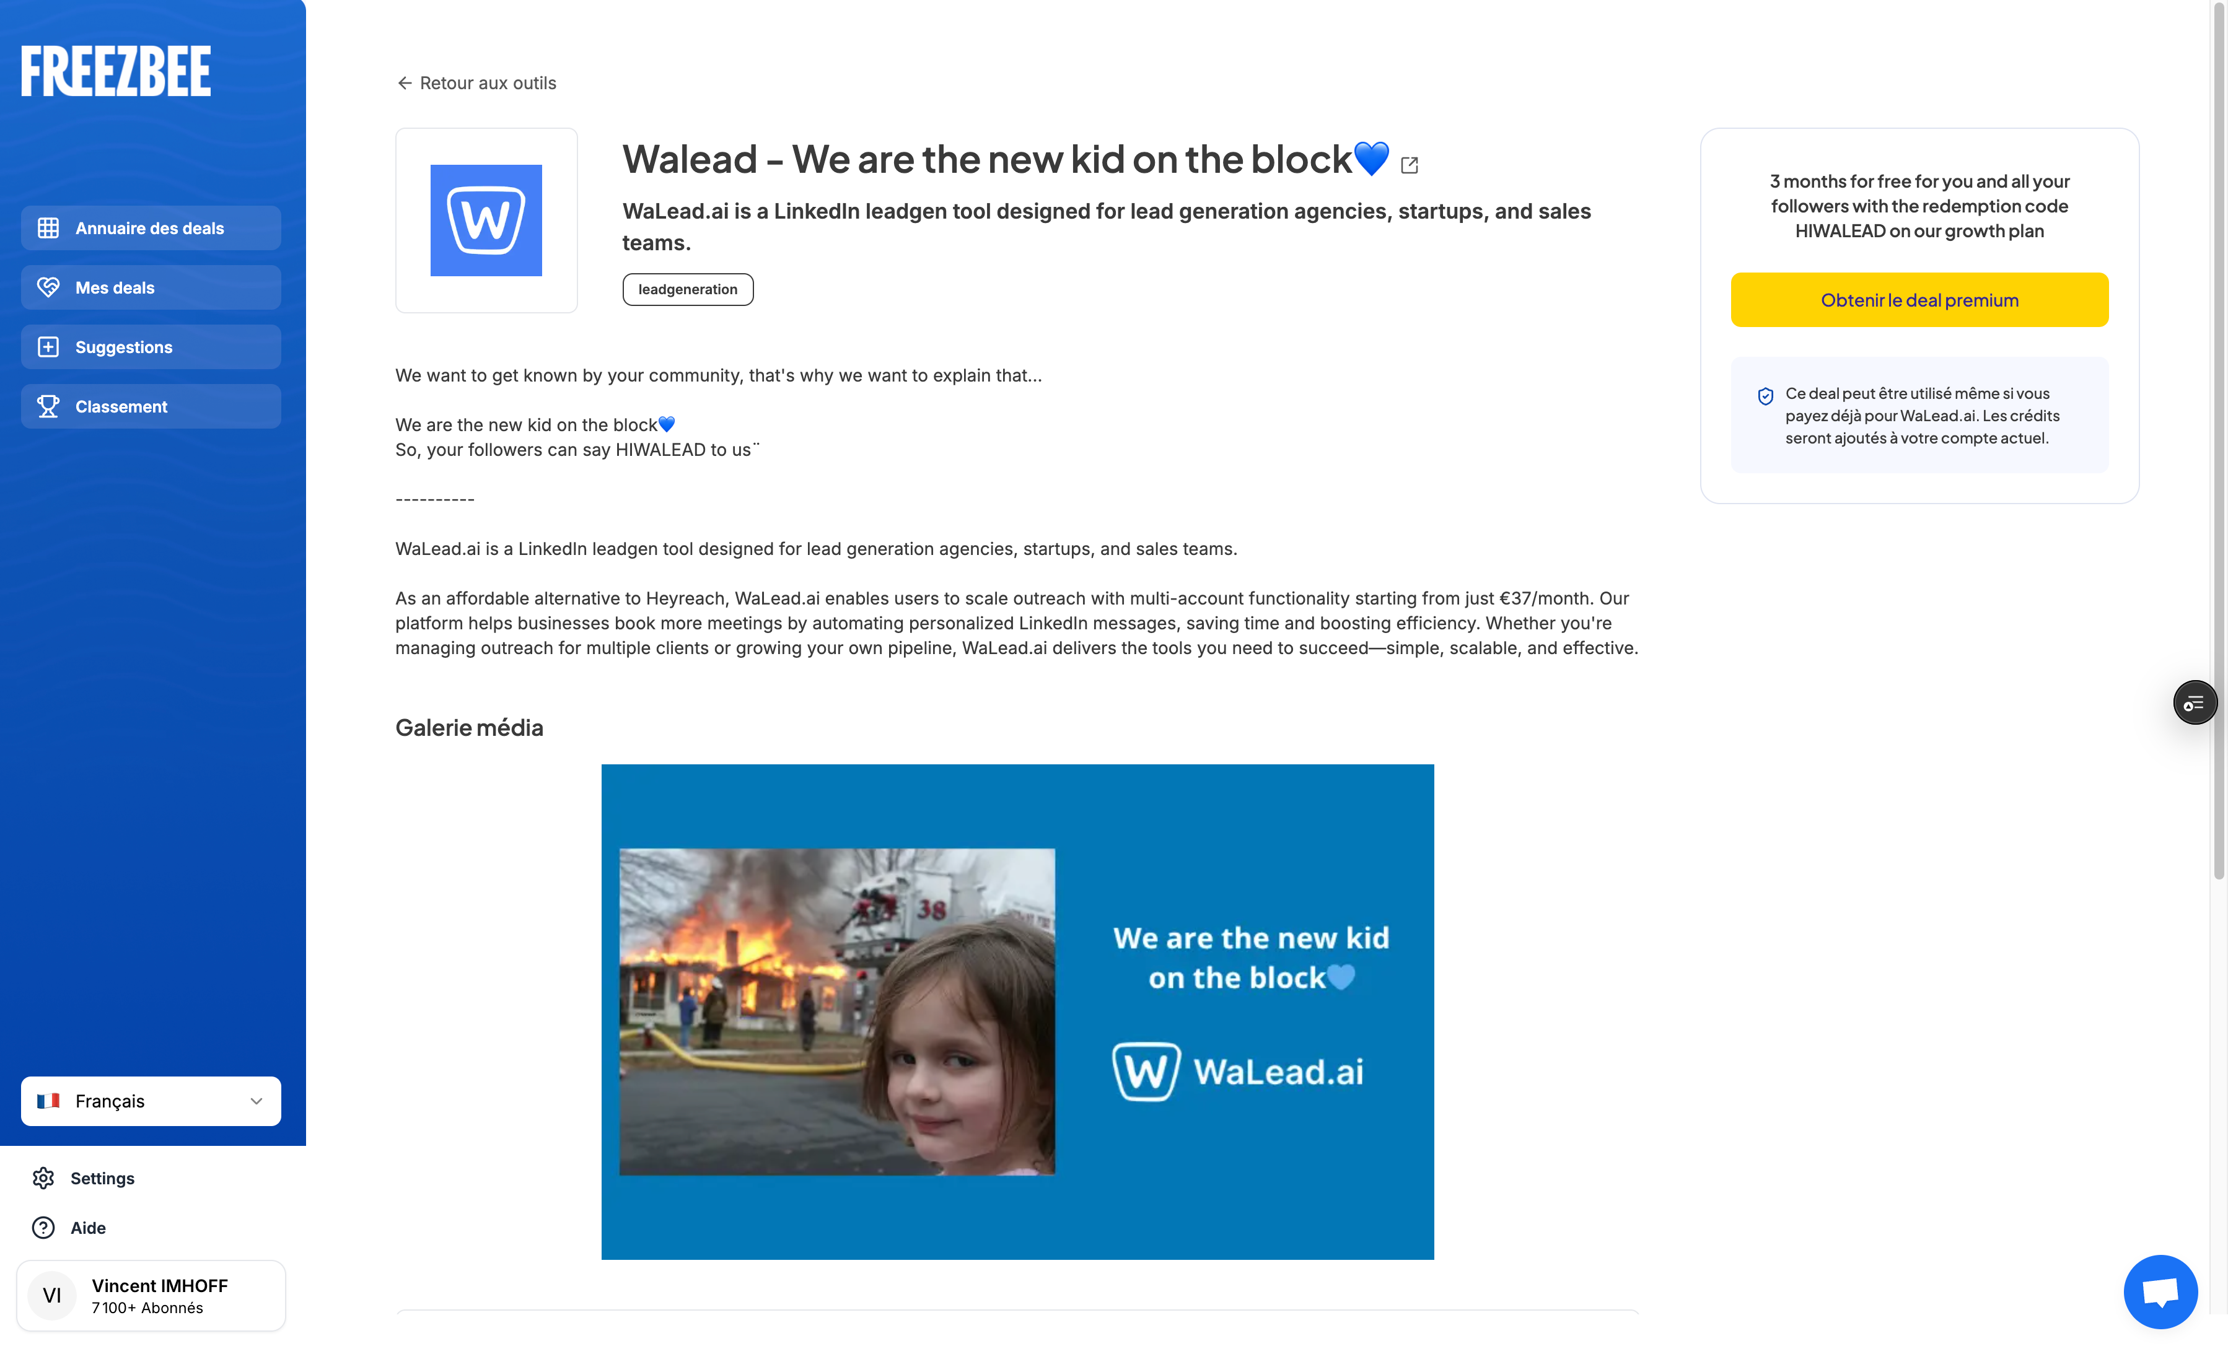Open the Suggestions section

[151, 347]
